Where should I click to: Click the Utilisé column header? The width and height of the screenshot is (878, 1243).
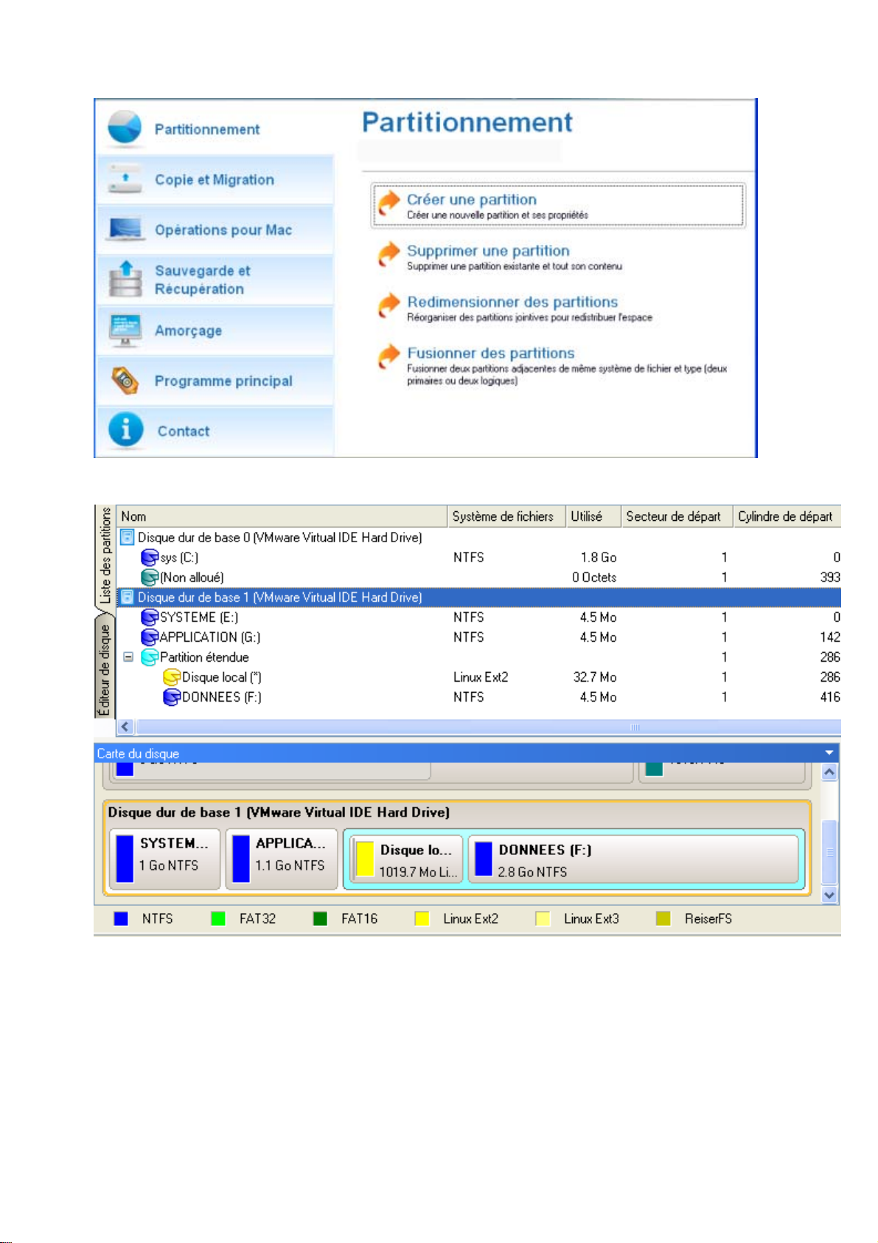[593, 516]
